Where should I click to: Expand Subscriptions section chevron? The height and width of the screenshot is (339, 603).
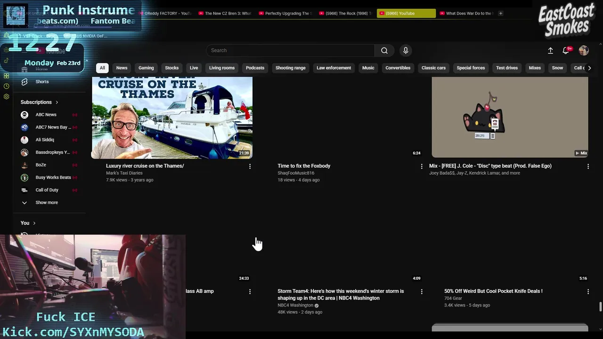coord(57,102)
